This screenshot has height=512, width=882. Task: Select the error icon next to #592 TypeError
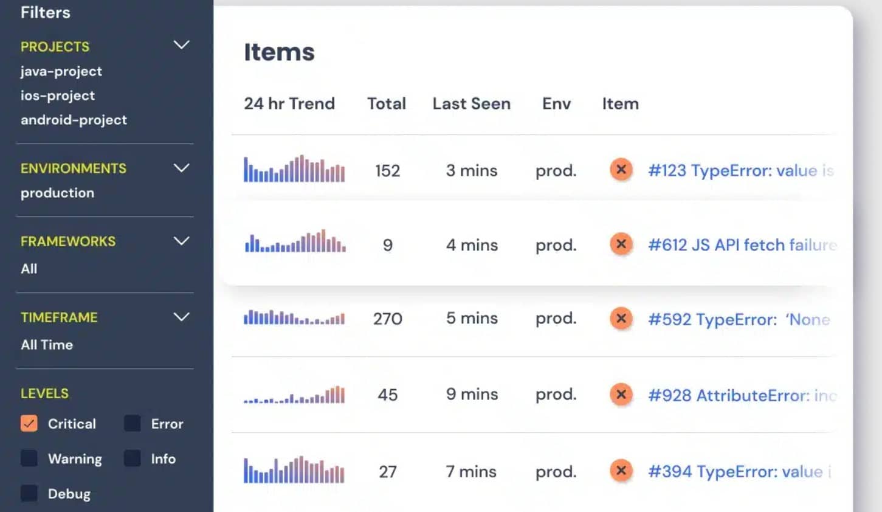point(621,318)
